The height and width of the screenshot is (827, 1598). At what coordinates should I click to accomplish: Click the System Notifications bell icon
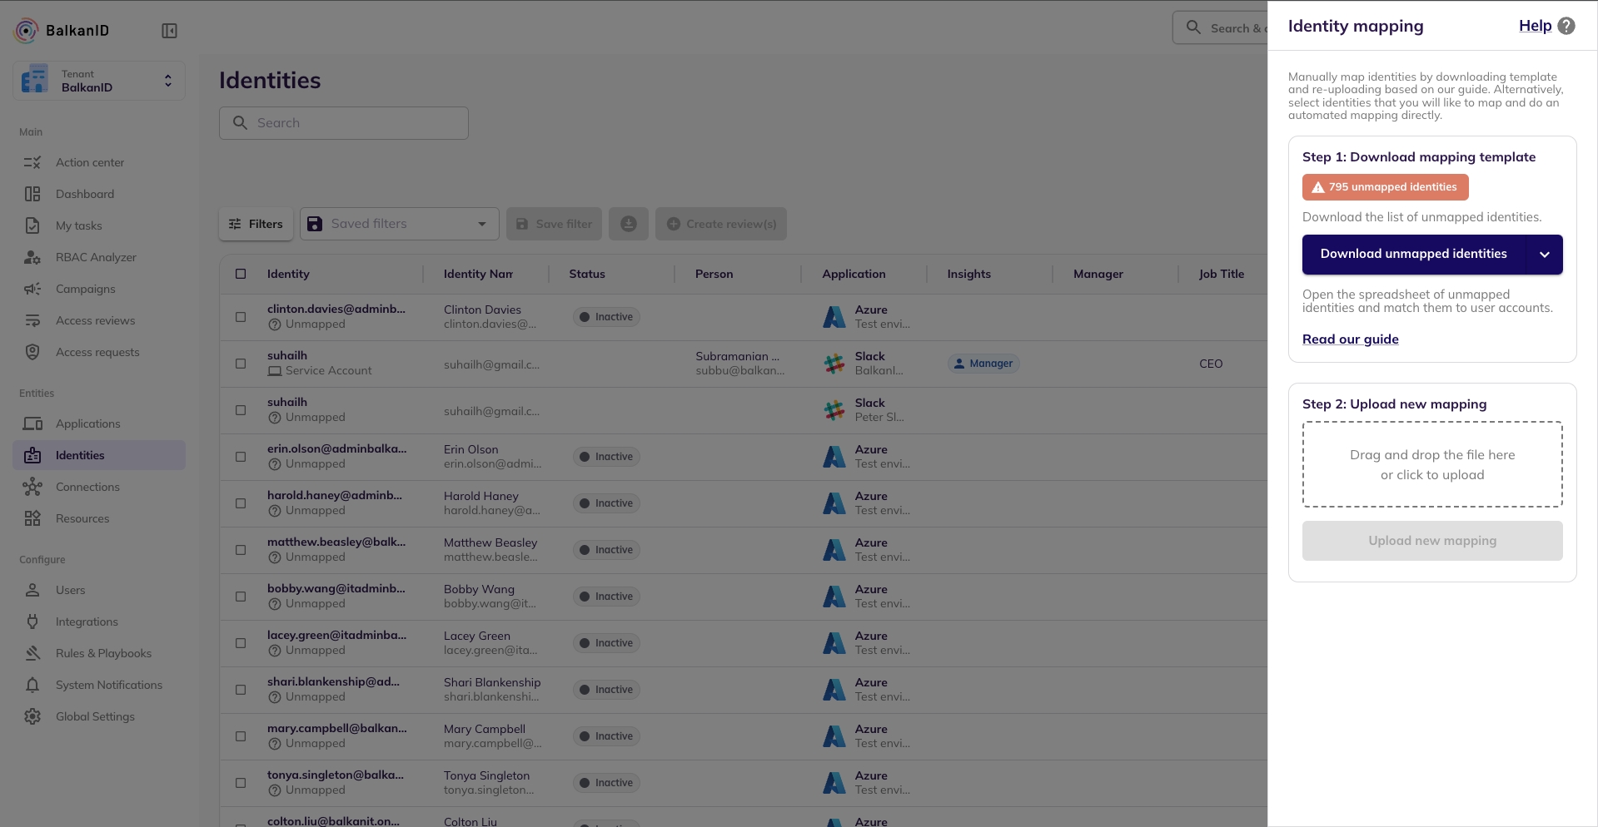tap(32, 685)
